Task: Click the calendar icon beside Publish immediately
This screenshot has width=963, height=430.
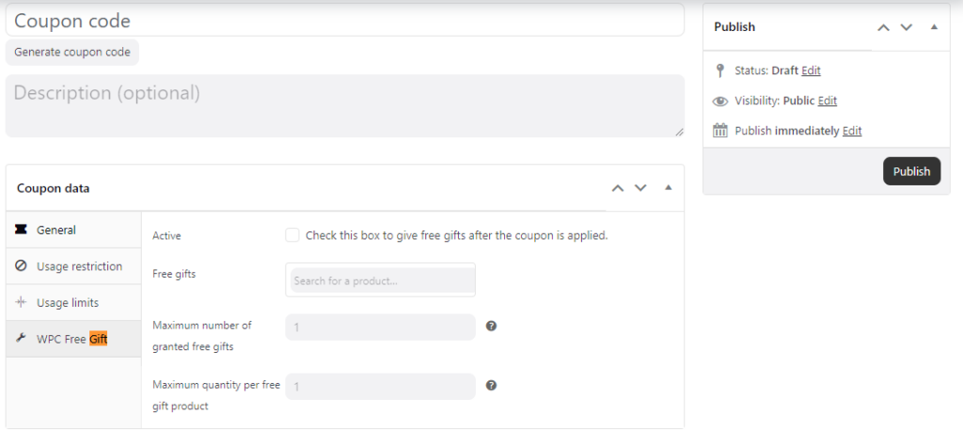Action: [x=720, y=131]
